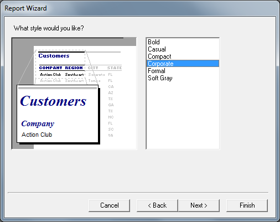
Task: Click the STATE column header in preview
Action: [x=115, y=68]
